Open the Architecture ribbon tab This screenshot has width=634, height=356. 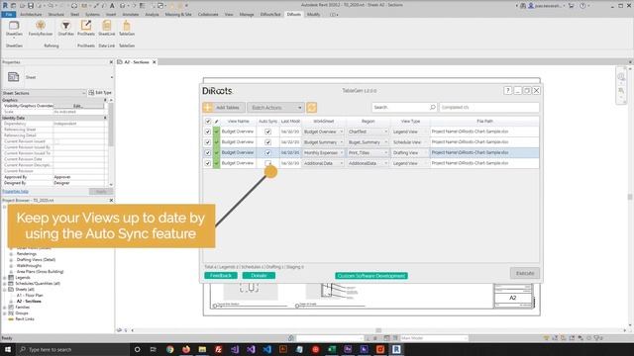[x=31, y=14]
